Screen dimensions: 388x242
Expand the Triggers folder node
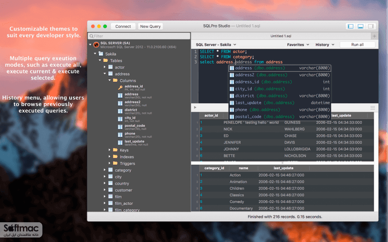click(x=110, y=163)
